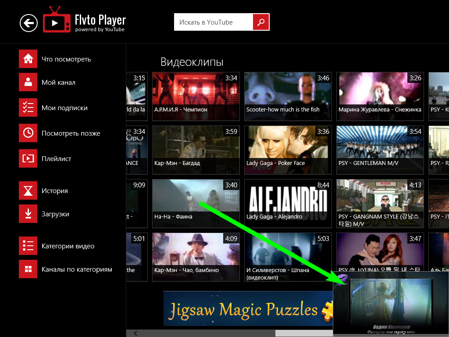
Task: Select the Посмотреть позже menu label
Action: (x=71, y=133)
